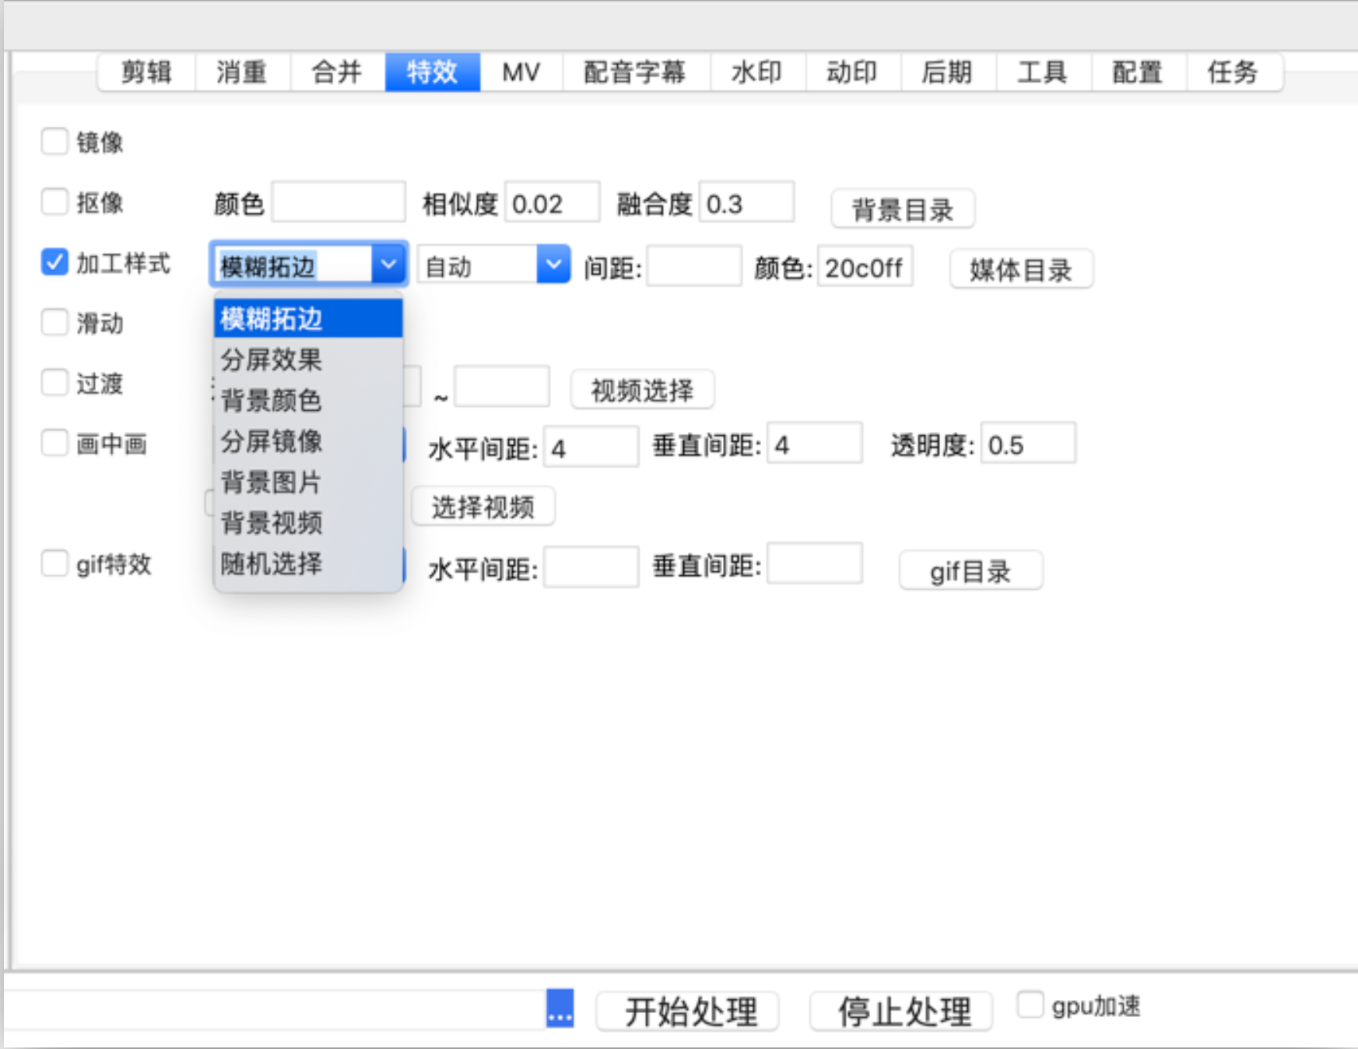Pick 随机选择 from the list
This screenshot has width=1358, height=1049.
click(x=308, y=563)
